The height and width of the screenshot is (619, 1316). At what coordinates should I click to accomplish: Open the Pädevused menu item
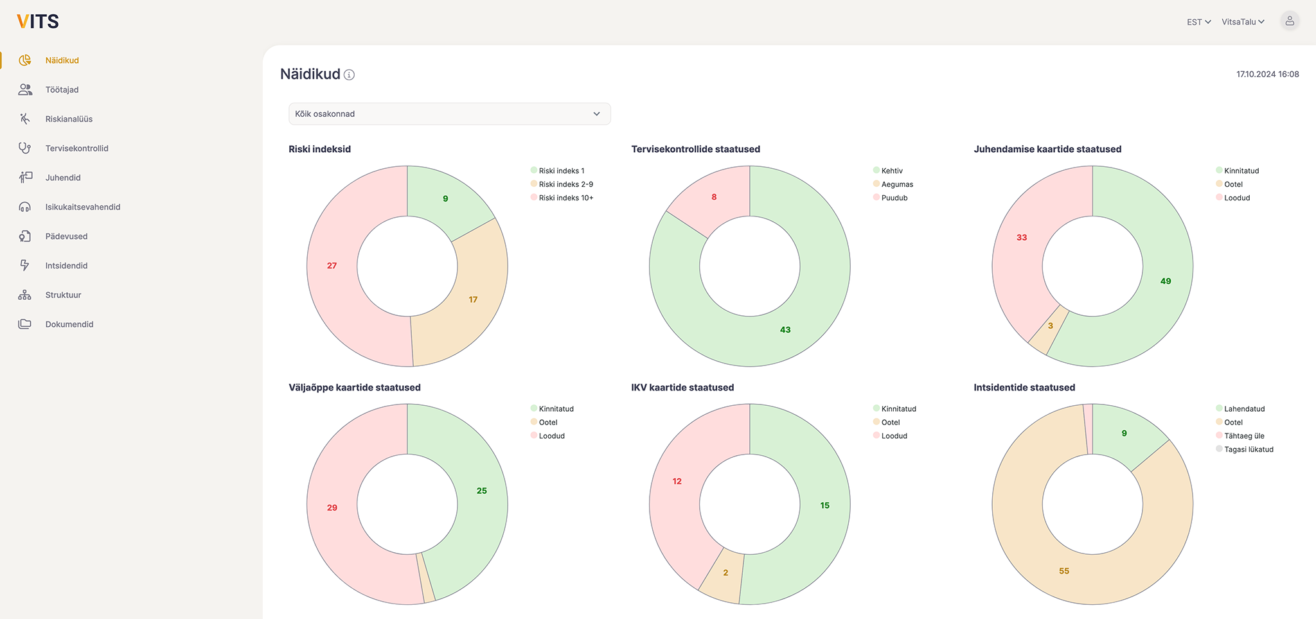[66, 236]
